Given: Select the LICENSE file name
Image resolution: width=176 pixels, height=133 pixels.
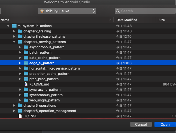Looking at the screenshot, I should tap(30, 116).
